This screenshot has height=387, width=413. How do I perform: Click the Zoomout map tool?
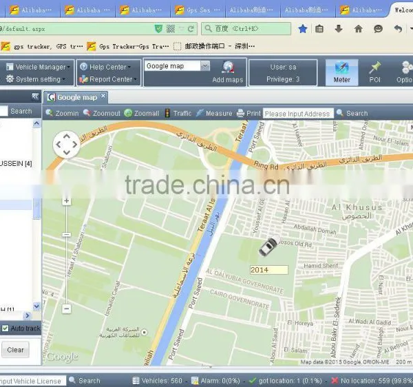(102, 114)
